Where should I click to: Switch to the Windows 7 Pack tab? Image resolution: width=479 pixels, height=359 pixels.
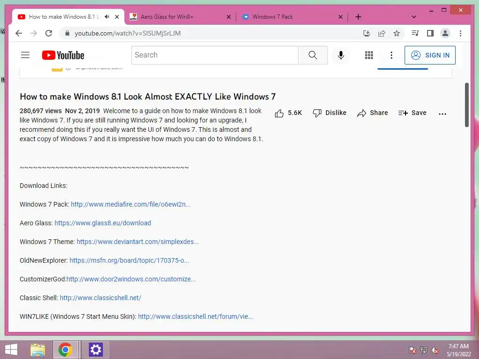(x=290, y=17)
